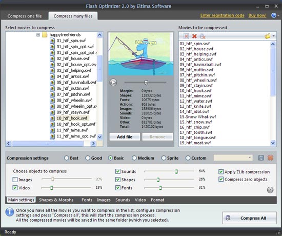Open the Images settings tab

104,200
